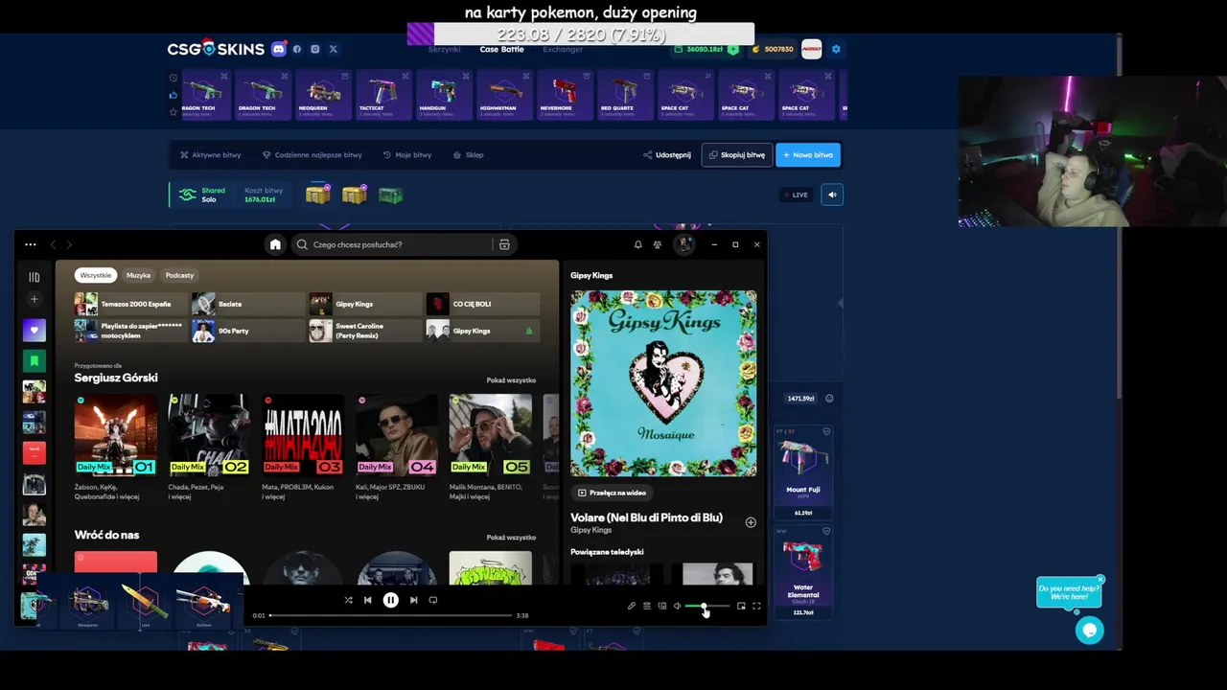Open CSGOSkins settings gear icon
The width and height of the screenshot is (1227, 690).
tap(836, 49)
